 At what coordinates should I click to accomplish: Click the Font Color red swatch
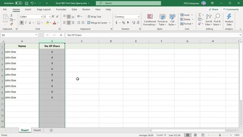point(54,23)
